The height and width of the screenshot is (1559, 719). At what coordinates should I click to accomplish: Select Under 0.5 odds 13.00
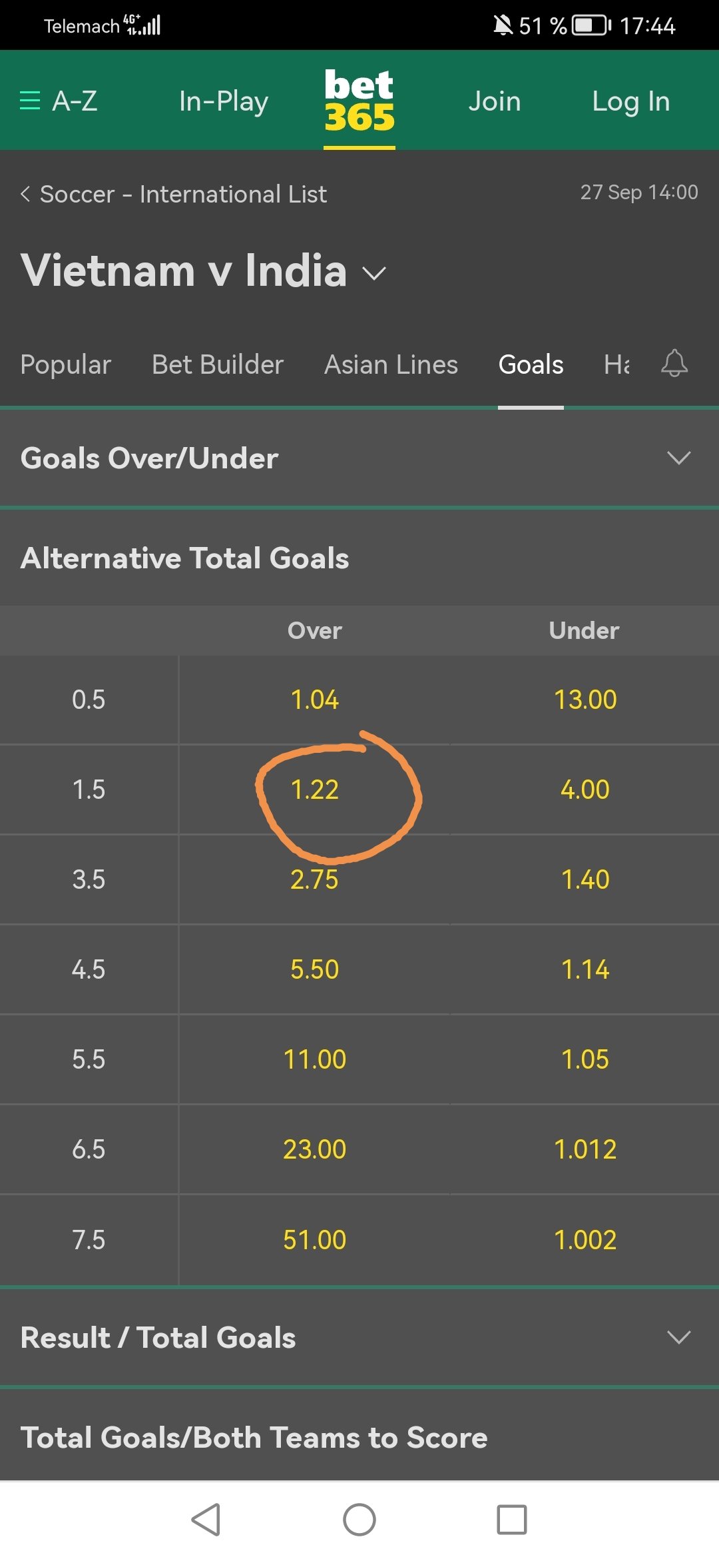pyautogui.click(x=585, y=700)
